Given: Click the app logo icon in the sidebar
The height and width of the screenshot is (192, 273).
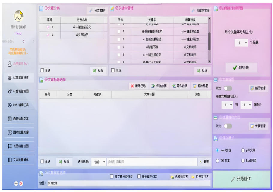Looking at the screenshot, I should coord(19,16).
